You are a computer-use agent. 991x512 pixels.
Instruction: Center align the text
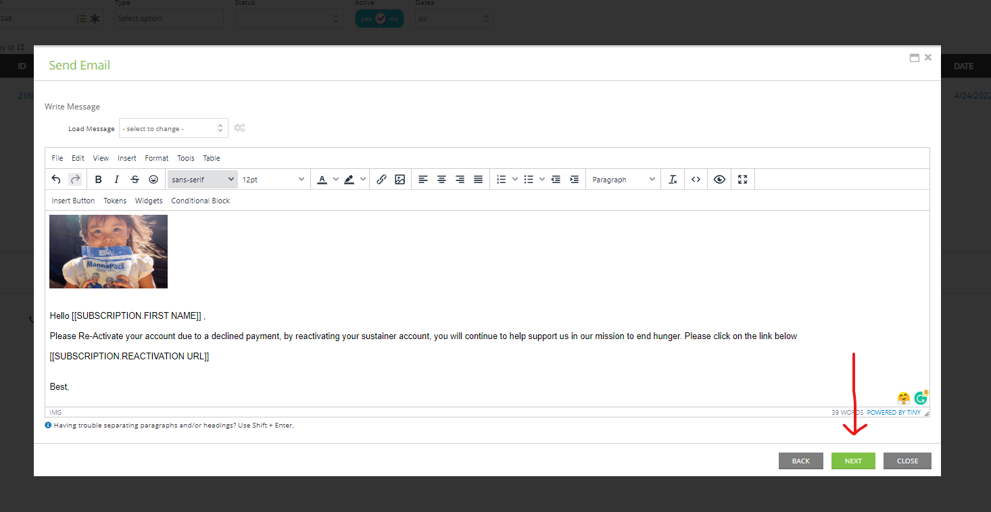(x=441, y=180)
